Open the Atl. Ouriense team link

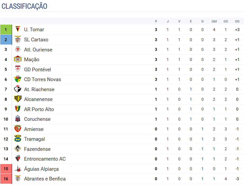38,50
